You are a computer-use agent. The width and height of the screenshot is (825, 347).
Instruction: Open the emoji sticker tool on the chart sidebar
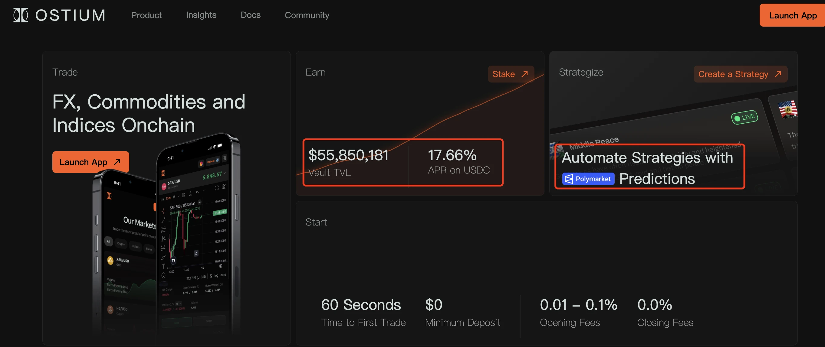(x=163, y=275)
